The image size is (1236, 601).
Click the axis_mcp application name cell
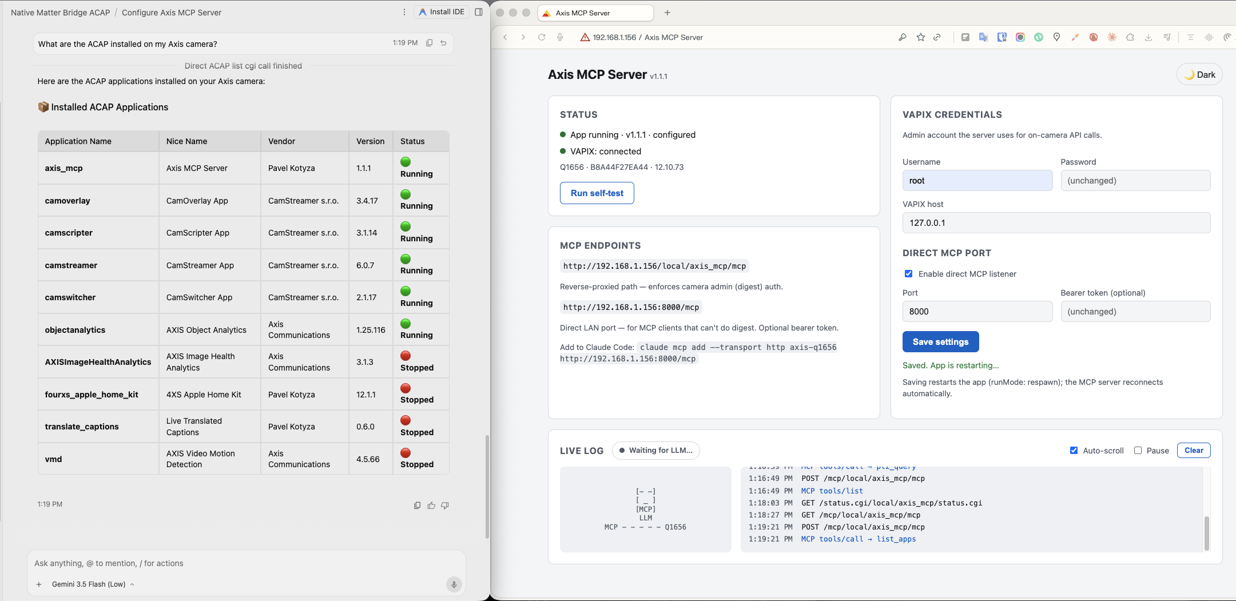tap(98, 168)
